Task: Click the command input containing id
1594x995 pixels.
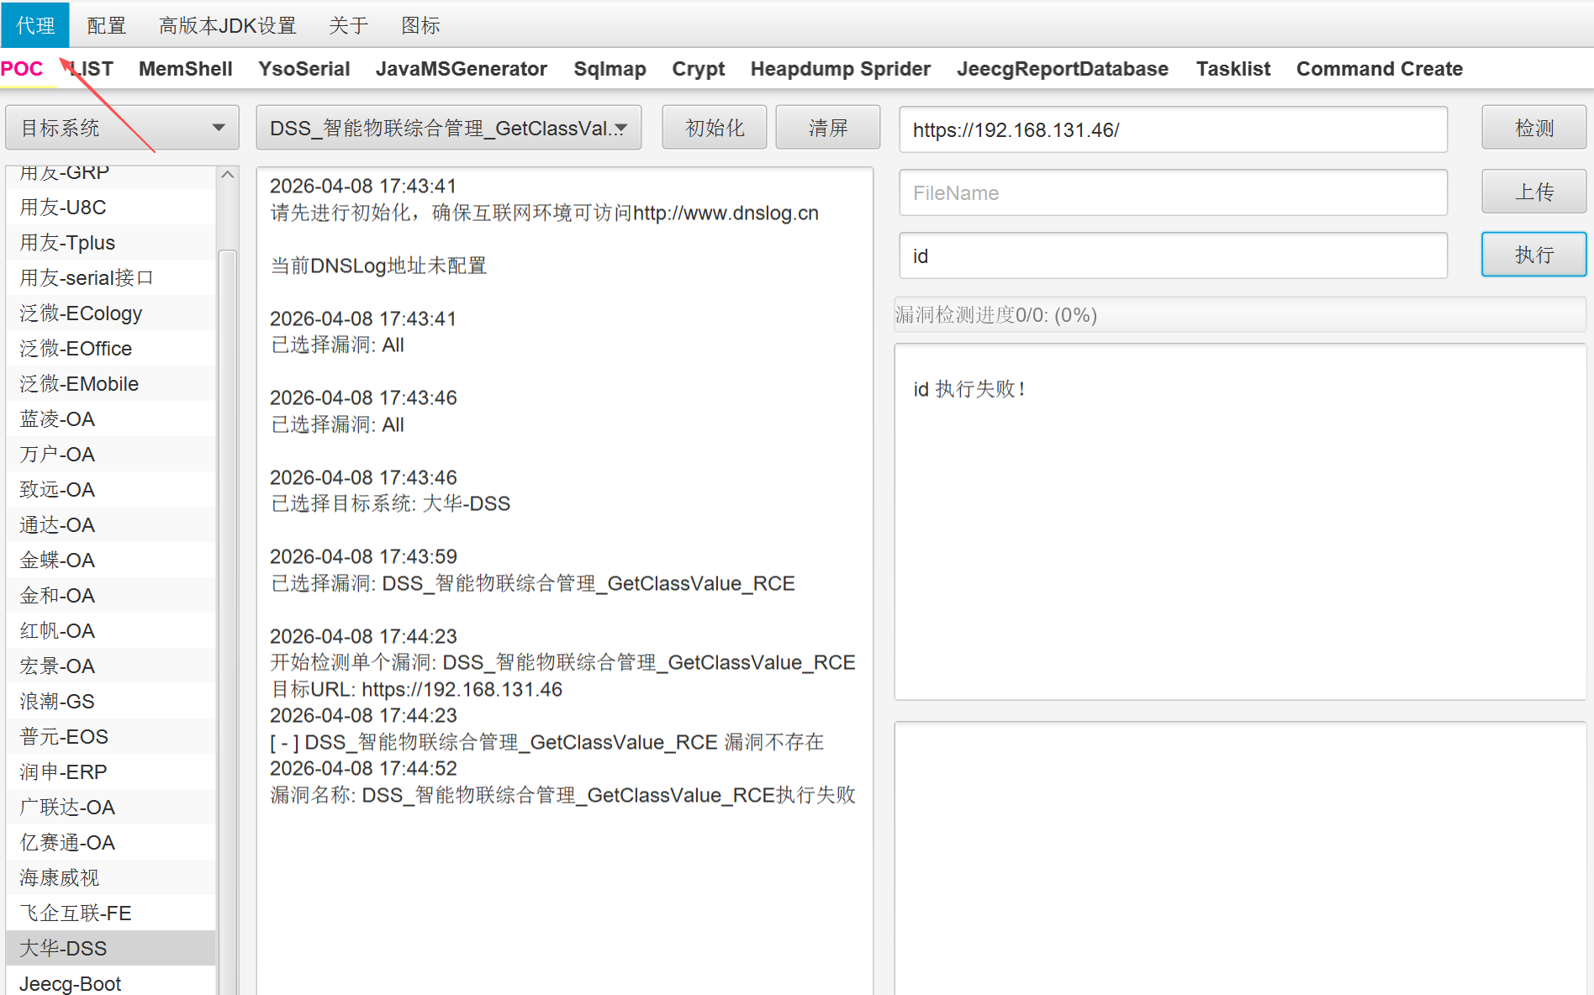Action: [x=1172, y=256]
